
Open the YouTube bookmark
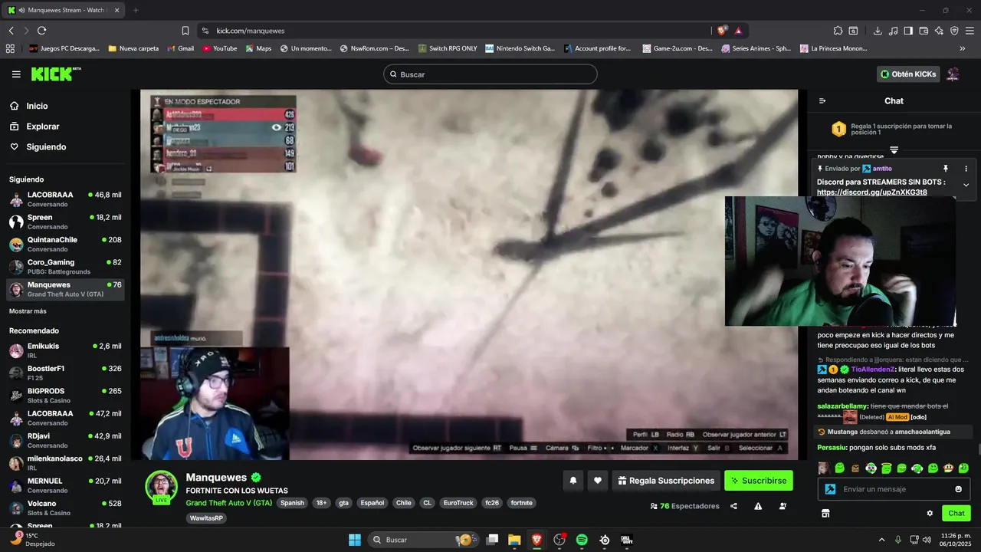[x=220, y=48]
